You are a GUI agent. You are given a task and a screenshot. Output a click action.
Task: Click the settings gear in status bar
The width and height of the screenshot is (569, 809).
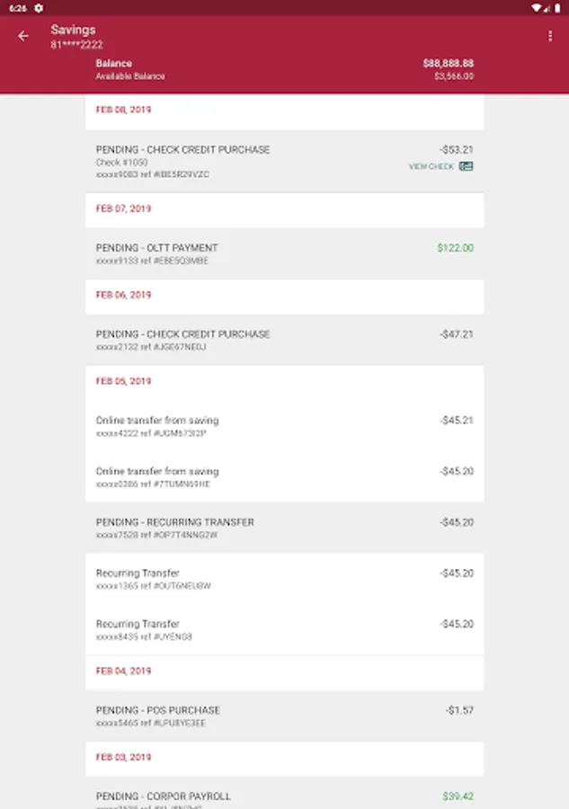click(39, 7)
